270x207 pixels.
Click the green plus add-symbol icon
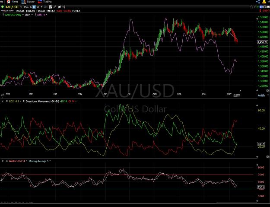point(3,7)
